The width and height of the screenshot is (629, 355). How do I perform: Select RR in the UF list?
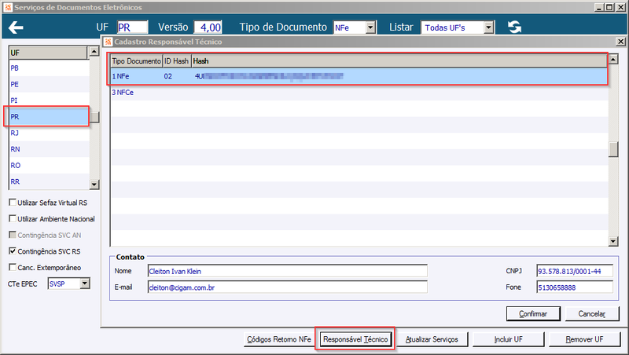(x=49, y=181)
